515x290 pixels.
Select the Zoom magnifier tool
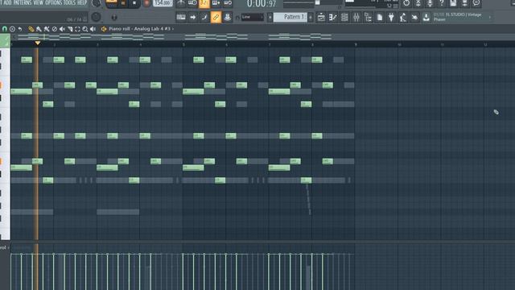pos(85,29)
